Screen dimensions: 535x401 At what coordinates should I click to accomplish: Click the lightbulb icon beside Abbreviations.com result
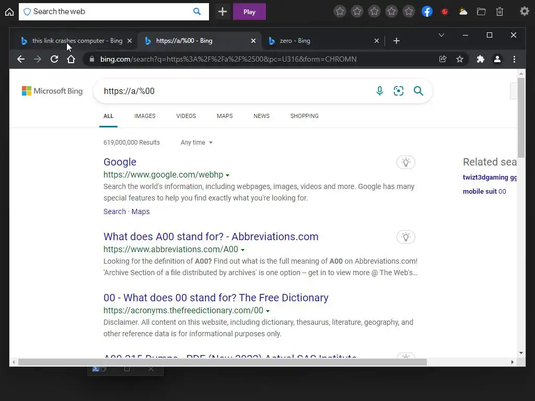[405, 237]
